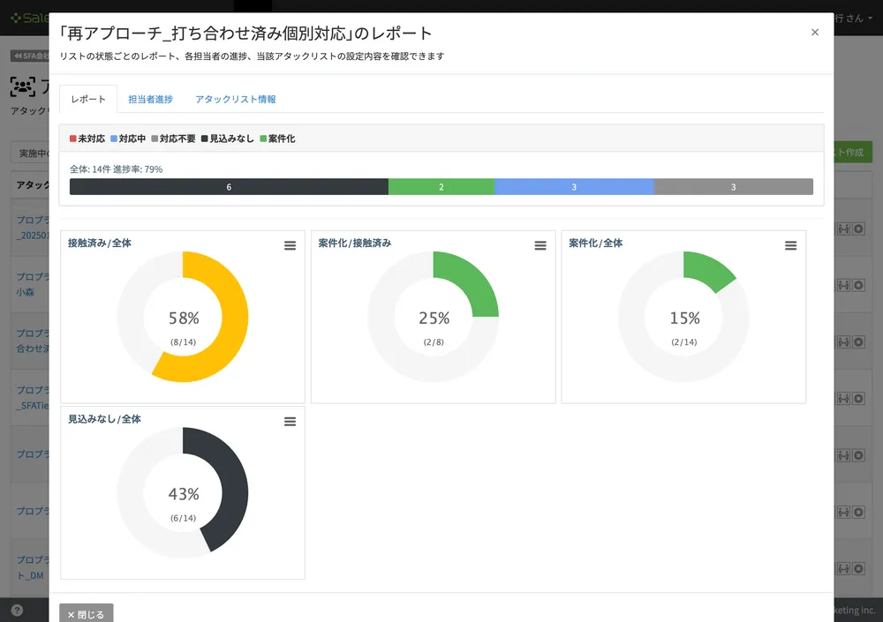Viewport: 883px width, 622px height.
Task: Switch to the 担当者進捗 tab
Action: pyautogui.click(x=150, y=100)
